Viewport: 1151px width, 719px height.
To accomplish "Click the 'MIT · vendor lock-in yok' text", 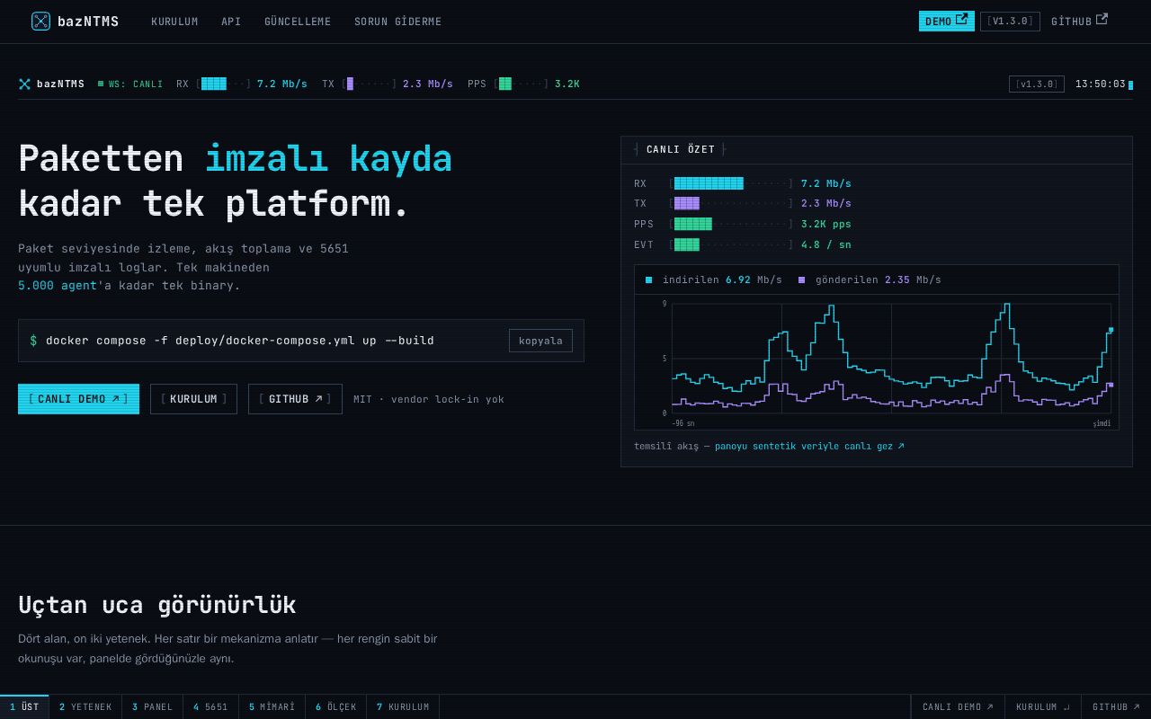I will [x=429, y=399].
